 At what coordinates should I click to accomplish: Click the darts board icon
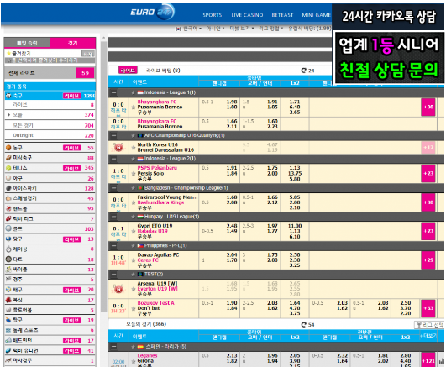pos(8,260)
